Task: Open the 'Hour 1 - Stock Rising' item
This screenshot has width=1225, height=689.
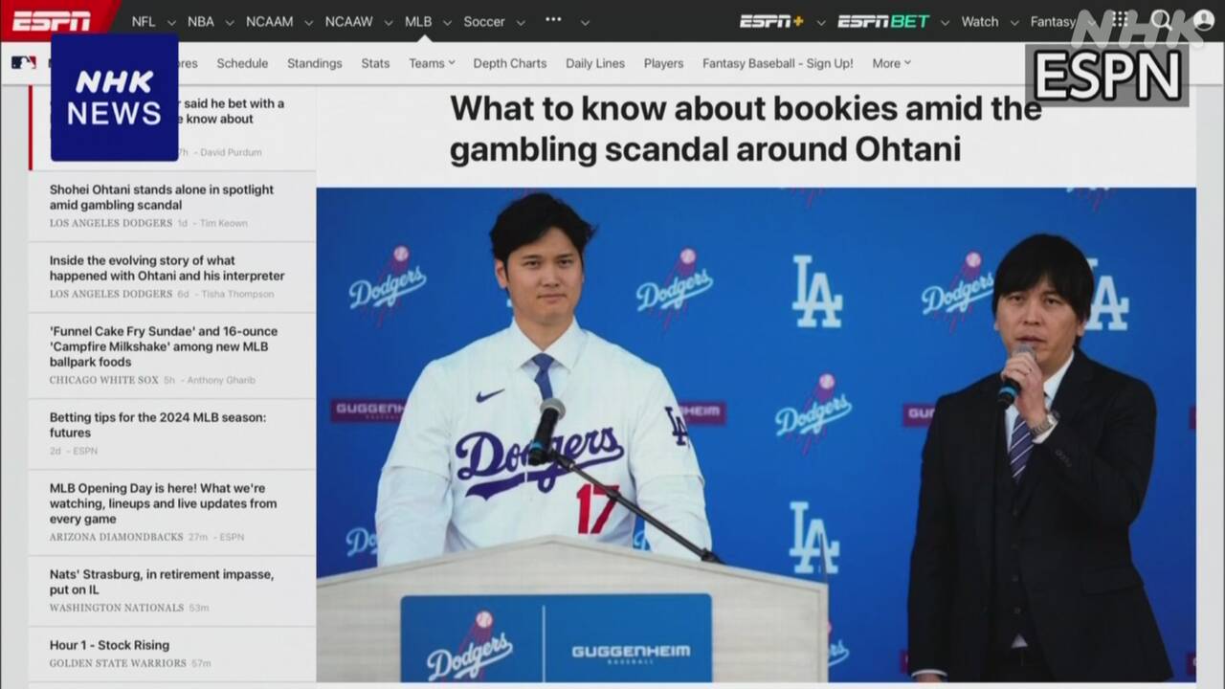Action: 109,645
